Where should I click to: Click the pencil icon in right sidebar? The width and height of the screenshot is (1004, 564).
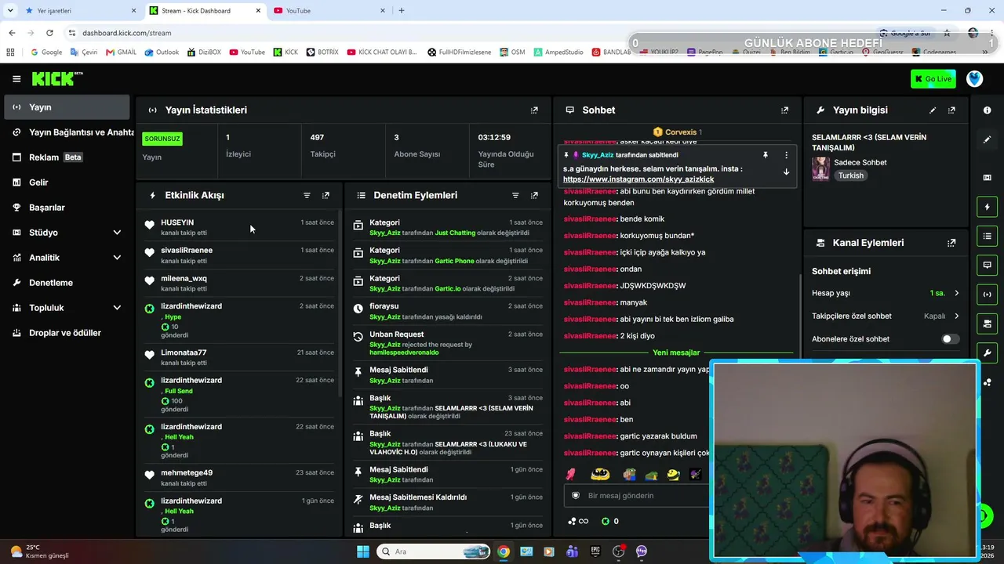[987, 139]
